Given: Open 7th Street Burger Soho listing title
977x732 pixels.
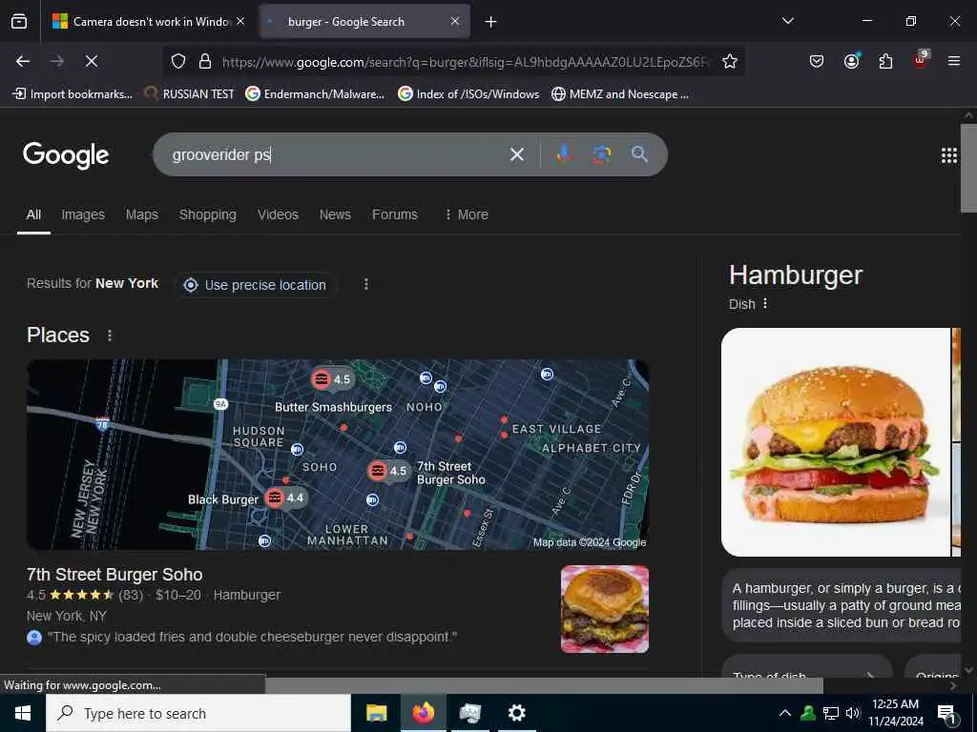Looking at the screenshot, I should click(x=114, y=575).
